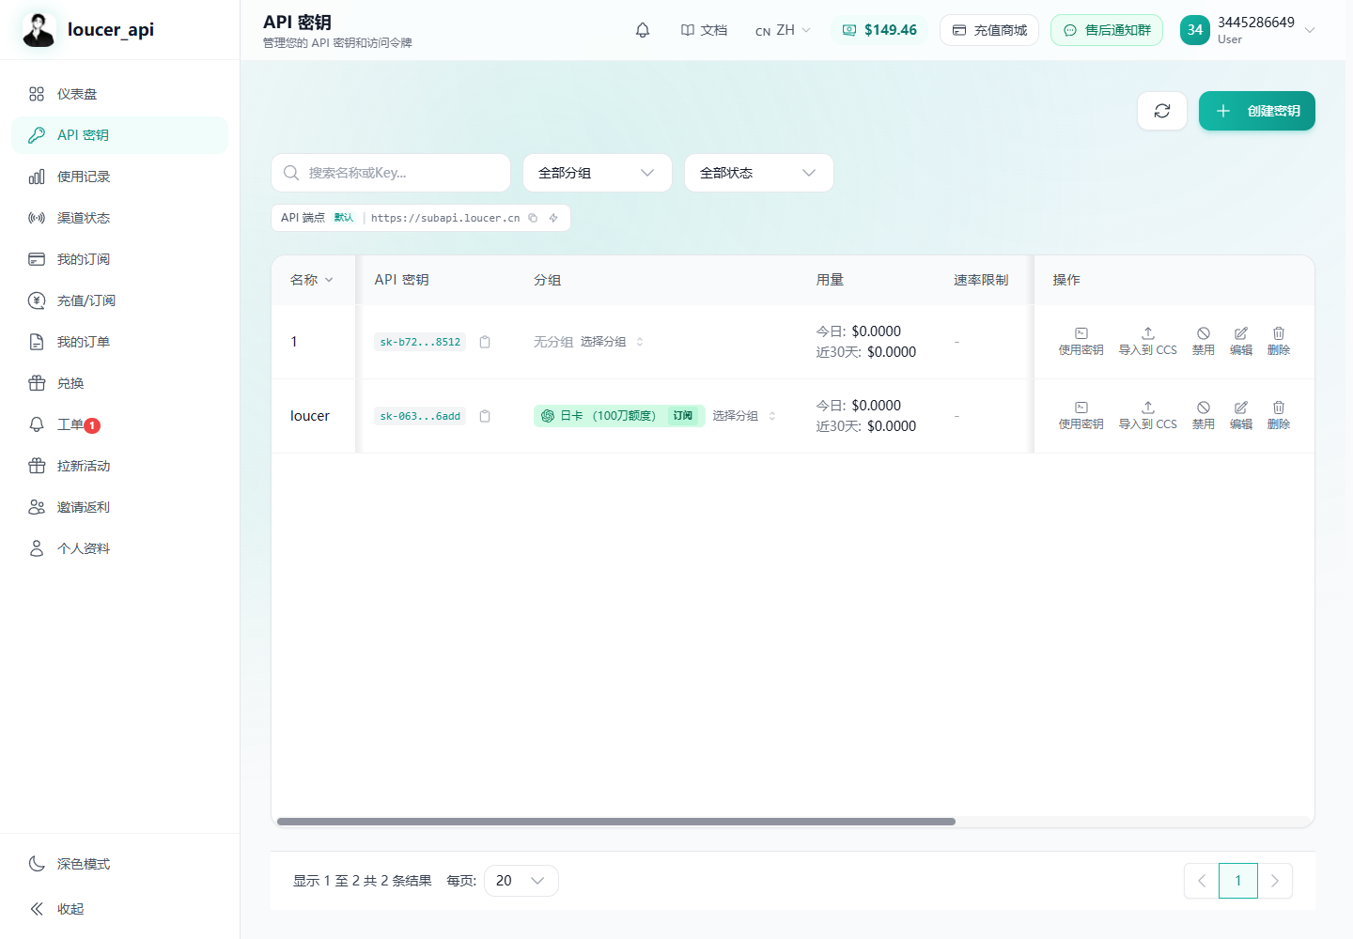Screen dimensions: 1353x939
Task: Click sk-b72...8512 key text
Action: point(420,342)
